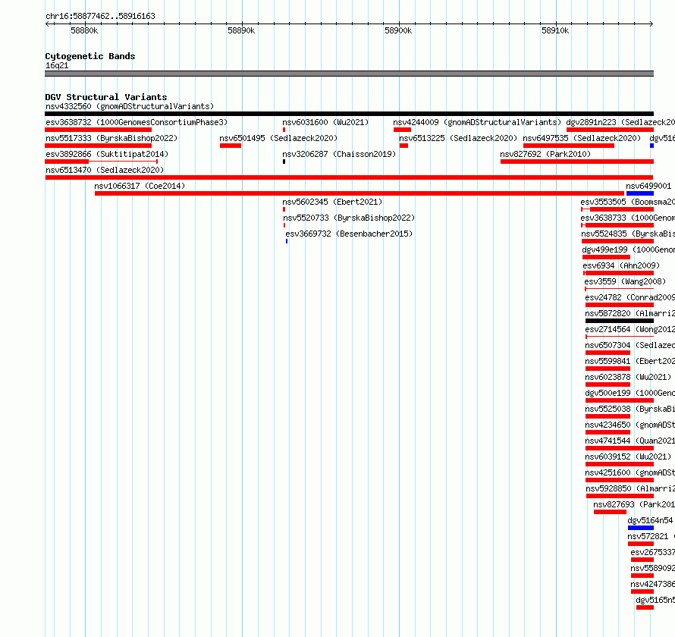Click the red nsv6501495 bar
This screenshot has height=637, width=675.
coord(231,146)
